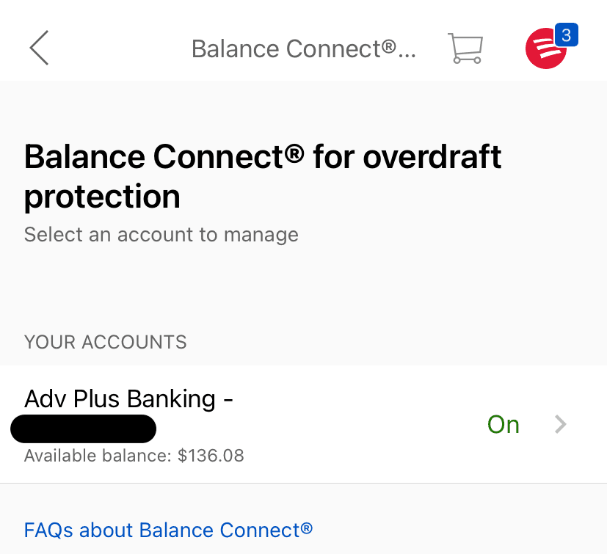View items in the shopping cart
The image size is (607, 554).
click(465, 48)
